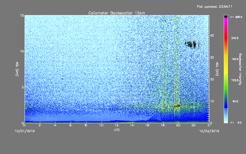The image size is (246, 154).
Task: Click the red region of the colorbar near 240.0
Action: pos(226,38)
